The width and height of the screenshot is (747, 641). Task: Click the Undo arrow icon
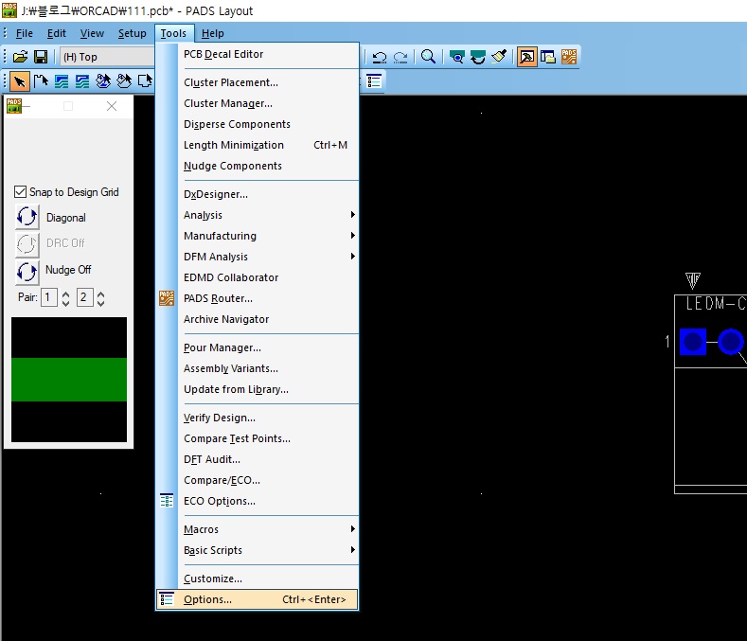(380, 57)
